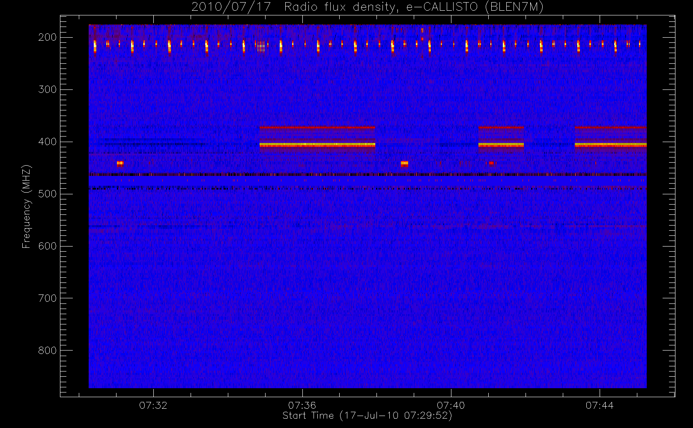Click the small red burst near 07:31 at 440 MHz
Image resolution: width=693 pixels, height=428 pixels.
pos(120,163)
